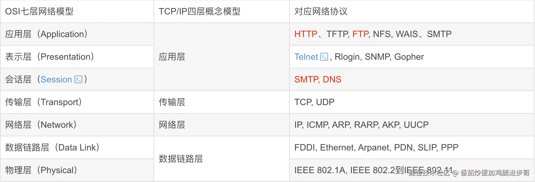Click the IP, ICMP, ARP protocols cell
Viewport: 535px width, 182px height.
tap(361, 125)
